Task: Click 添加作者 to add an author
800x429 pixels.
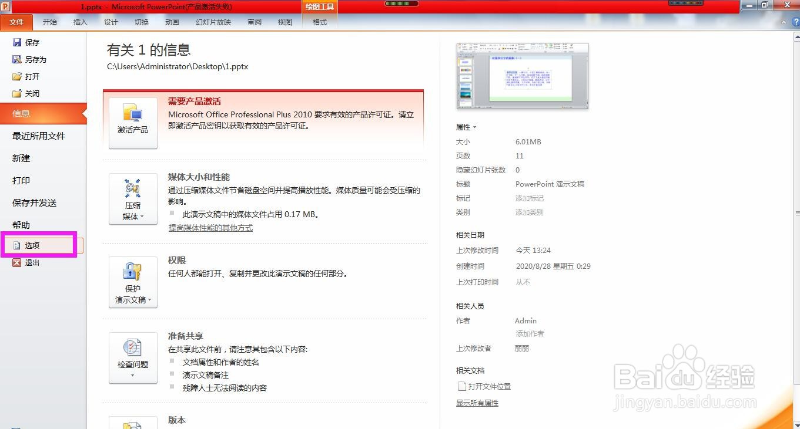Action: (x=530, y=333)
